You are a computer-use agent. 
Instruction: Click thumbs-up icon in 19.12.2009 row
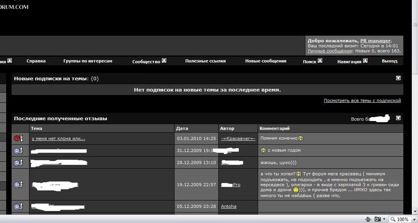(19, 184)
